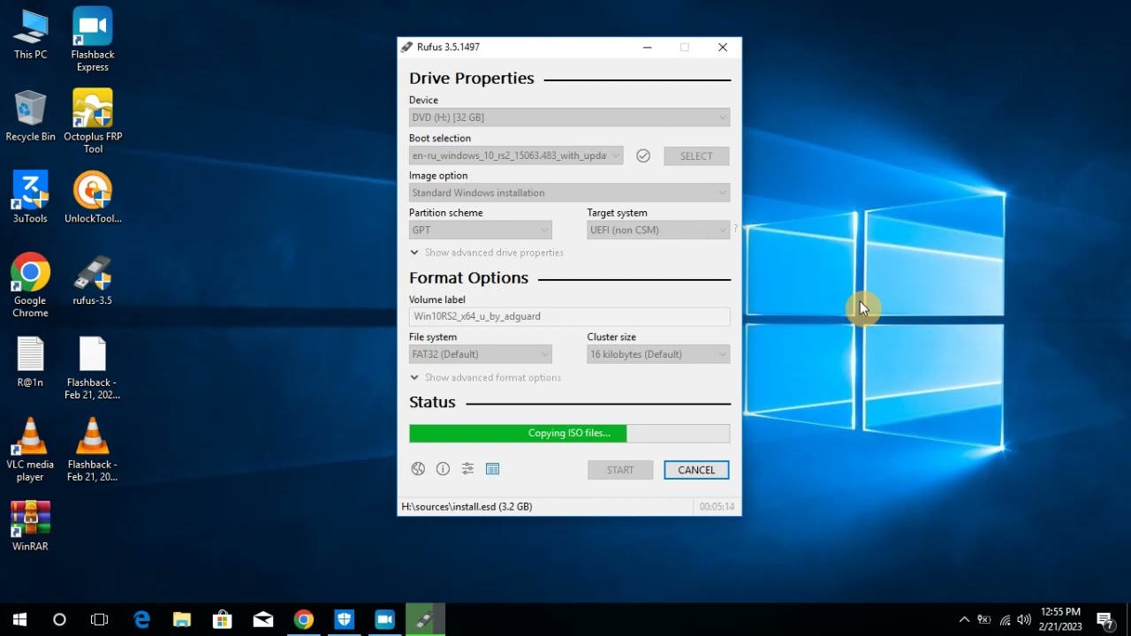Image resolution: width=1131 pixels, height=636 pixels.
Task: Launch 3uTools desktop shortcut
Action: (x=30, y=198)
